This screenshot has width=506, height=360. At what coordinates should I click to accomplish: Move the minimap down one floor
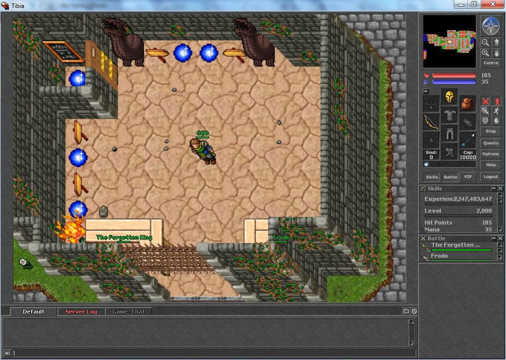point(496,52)
